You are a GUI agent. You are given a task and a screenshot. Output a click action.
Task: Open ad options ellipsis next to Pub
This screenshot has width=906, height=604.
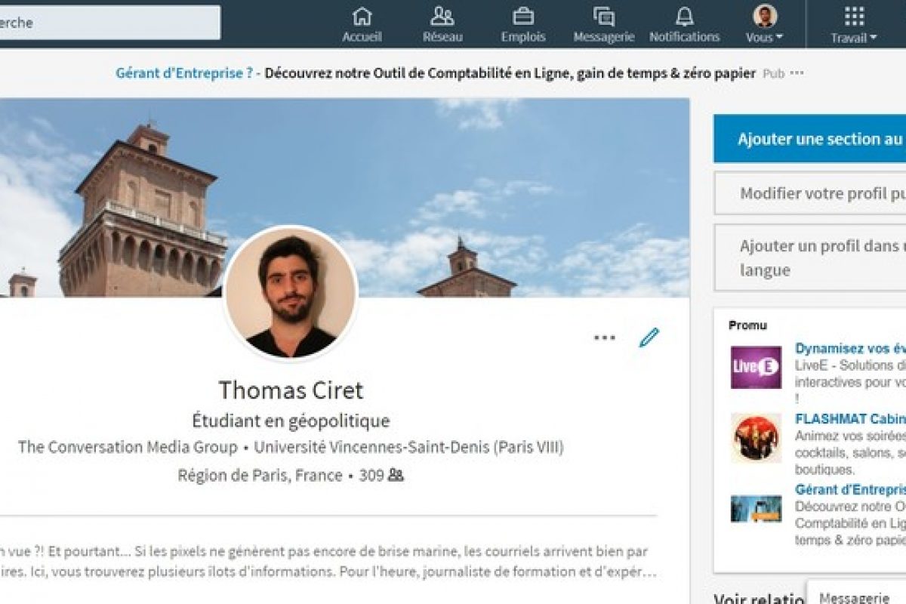click(797, 73)
